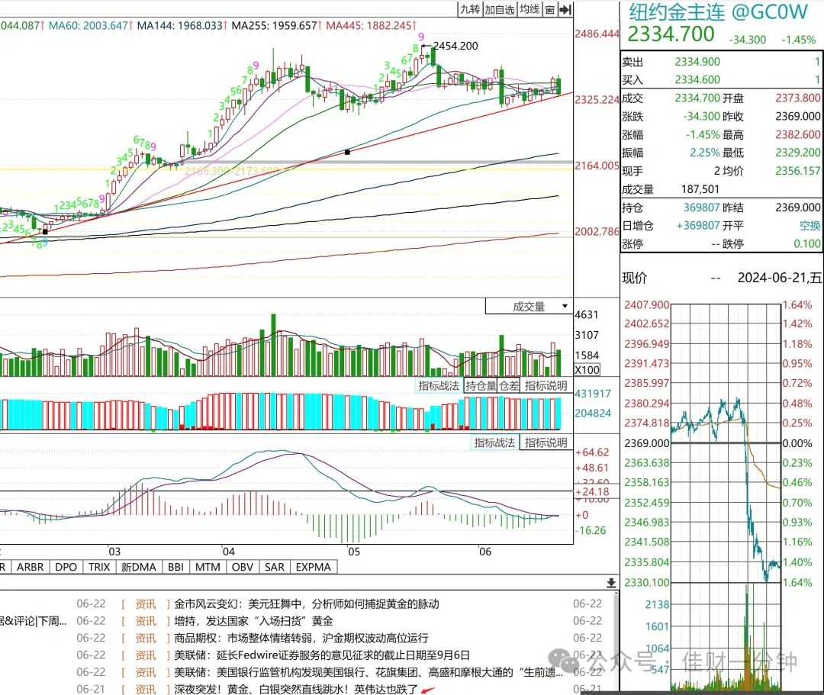Open the 成交量 indicator dropdown
This screenshot has width=824, height=695.
click(529, 306)
